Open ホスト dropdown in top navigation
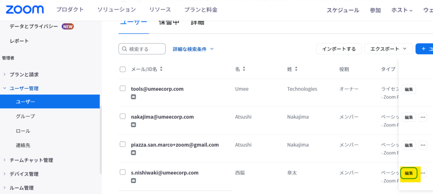The image size is (433, 194). (402, 10)
